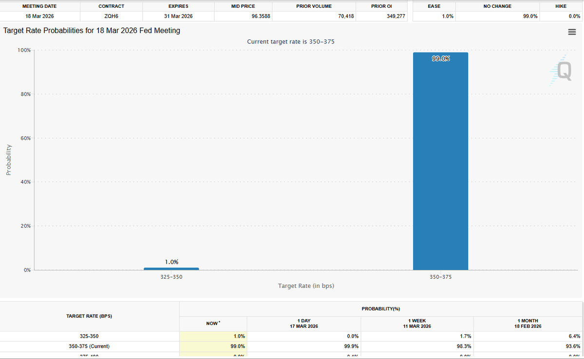Image resolution: width=584 pixels, height=359 pixels.
Task: Select the 1 DAY 17 MAR 2026 header
Action: click(x=304, y=323)
